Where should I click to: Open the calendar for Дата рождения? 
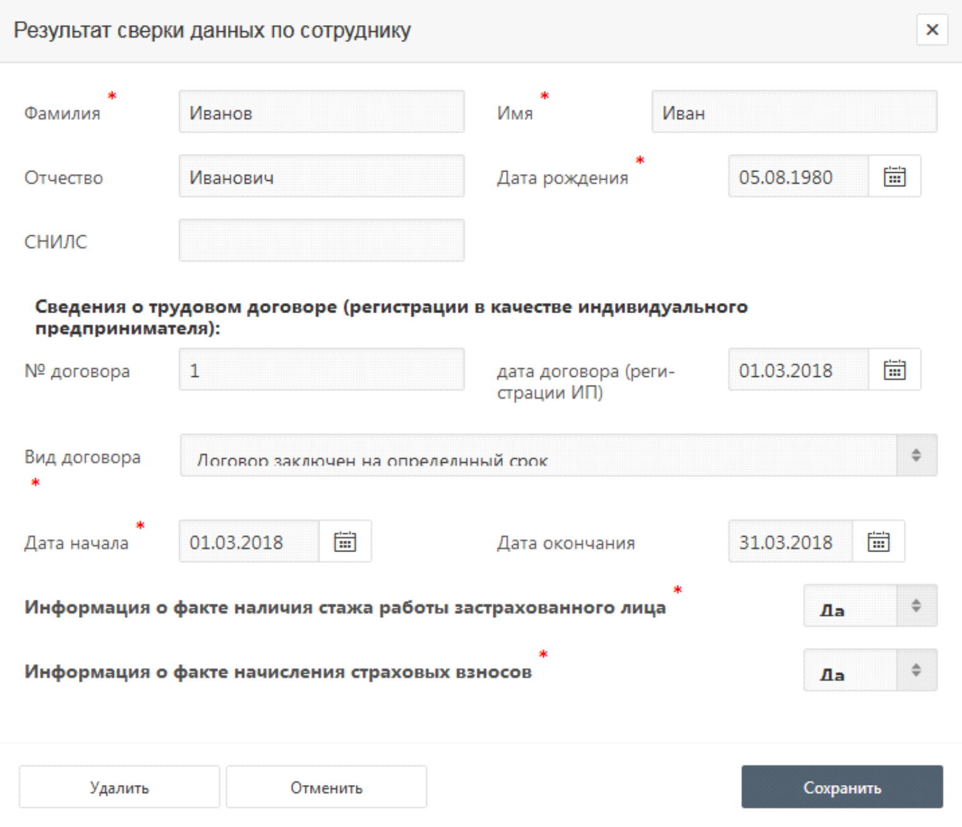894,177
